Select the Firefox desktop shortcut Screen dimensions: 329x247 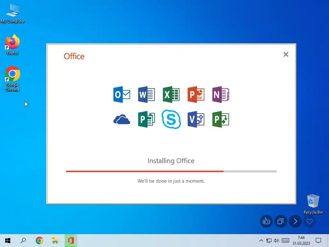coord(13,45)
